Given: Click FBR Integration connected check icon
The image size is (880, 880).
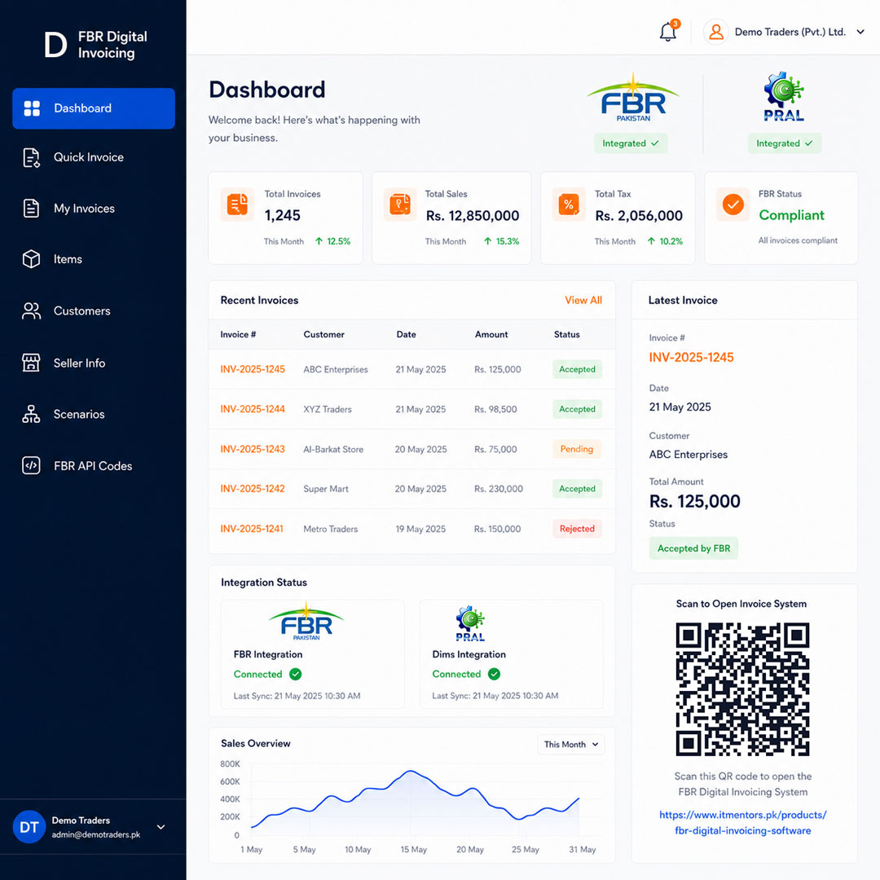Looking at the screenshot, I should pos(295,674).
